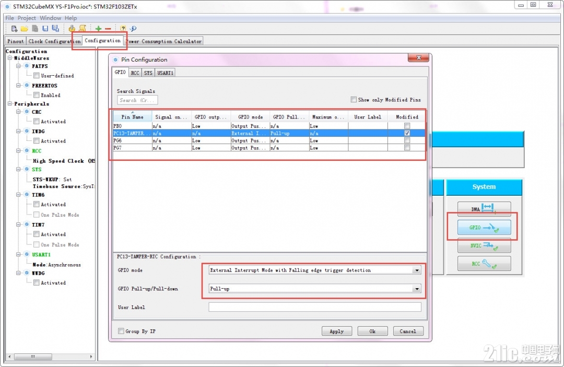The height and width of the screenshot is (367, 564).
Task: Confirm the dialog with Ok
Action: point(372,331)
